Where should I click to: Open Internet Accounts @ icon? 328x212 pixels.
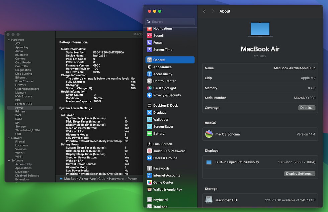tap(149, 176)
